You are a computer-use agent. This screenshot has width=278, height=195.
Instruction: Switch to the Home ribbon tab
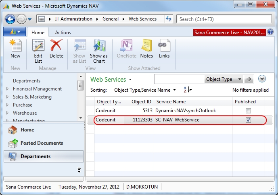pos(38,33)
